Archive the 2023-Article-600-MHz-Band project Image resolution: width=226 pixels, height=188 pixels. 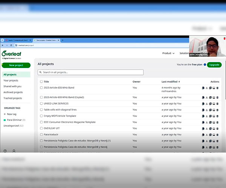tap(214, 88)
